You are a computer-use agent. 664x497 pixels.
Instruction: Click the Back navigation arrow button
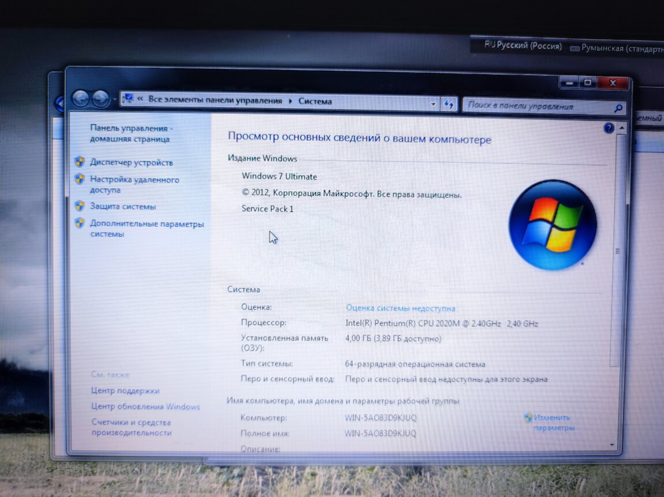point(80,99)
